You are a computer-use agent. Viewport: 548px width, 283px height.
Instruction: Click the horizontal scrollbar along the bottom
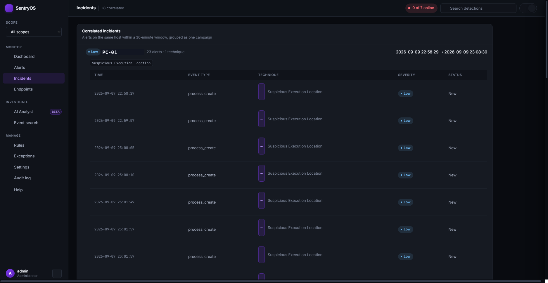pos(270,281)
